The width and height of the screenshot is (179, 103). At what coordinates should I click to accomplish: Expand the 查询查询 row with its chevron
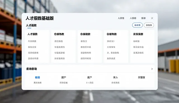(152, 69)
